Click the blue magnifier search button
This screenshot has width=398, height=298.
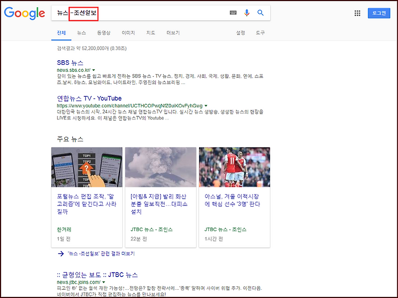click(260, 13)
